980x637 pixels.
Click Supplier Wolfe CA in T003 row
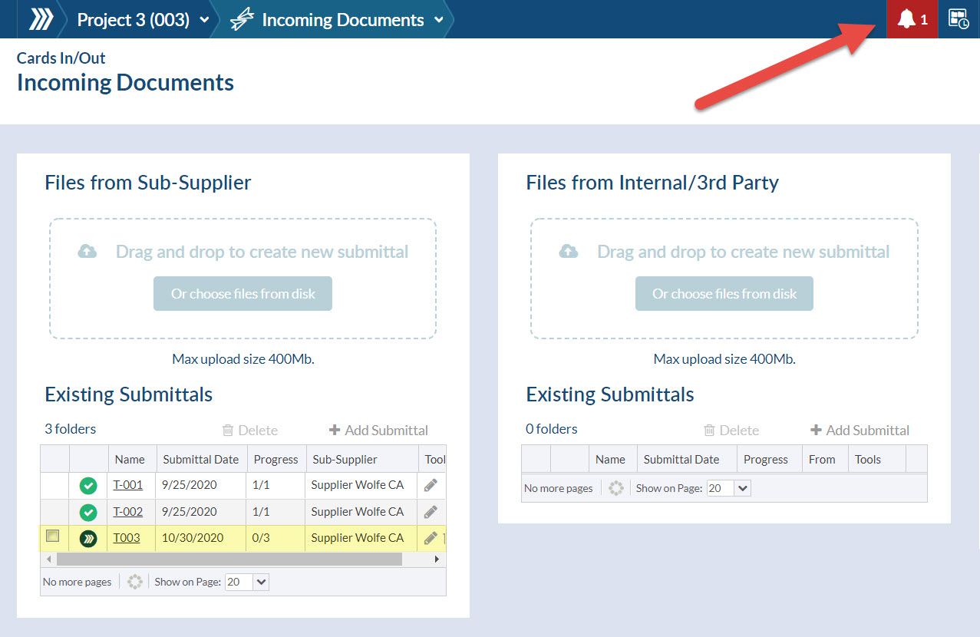point(358,538)
